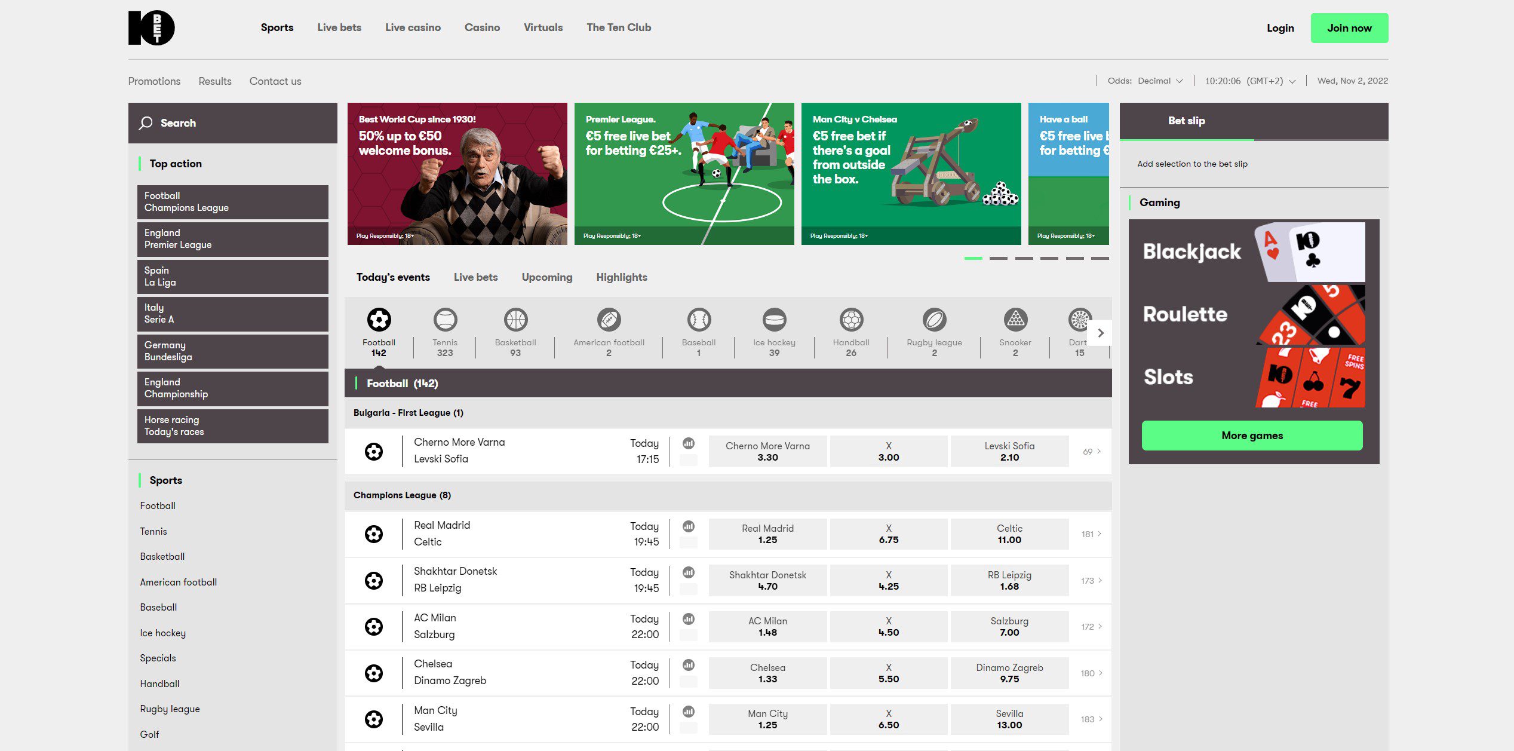Click the Search field

232,123
